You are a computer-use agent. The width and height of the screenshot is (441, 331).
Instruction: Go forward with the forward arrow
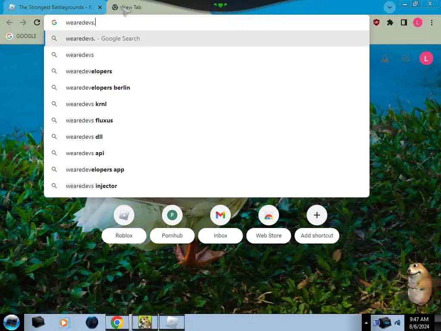point(23,22)
